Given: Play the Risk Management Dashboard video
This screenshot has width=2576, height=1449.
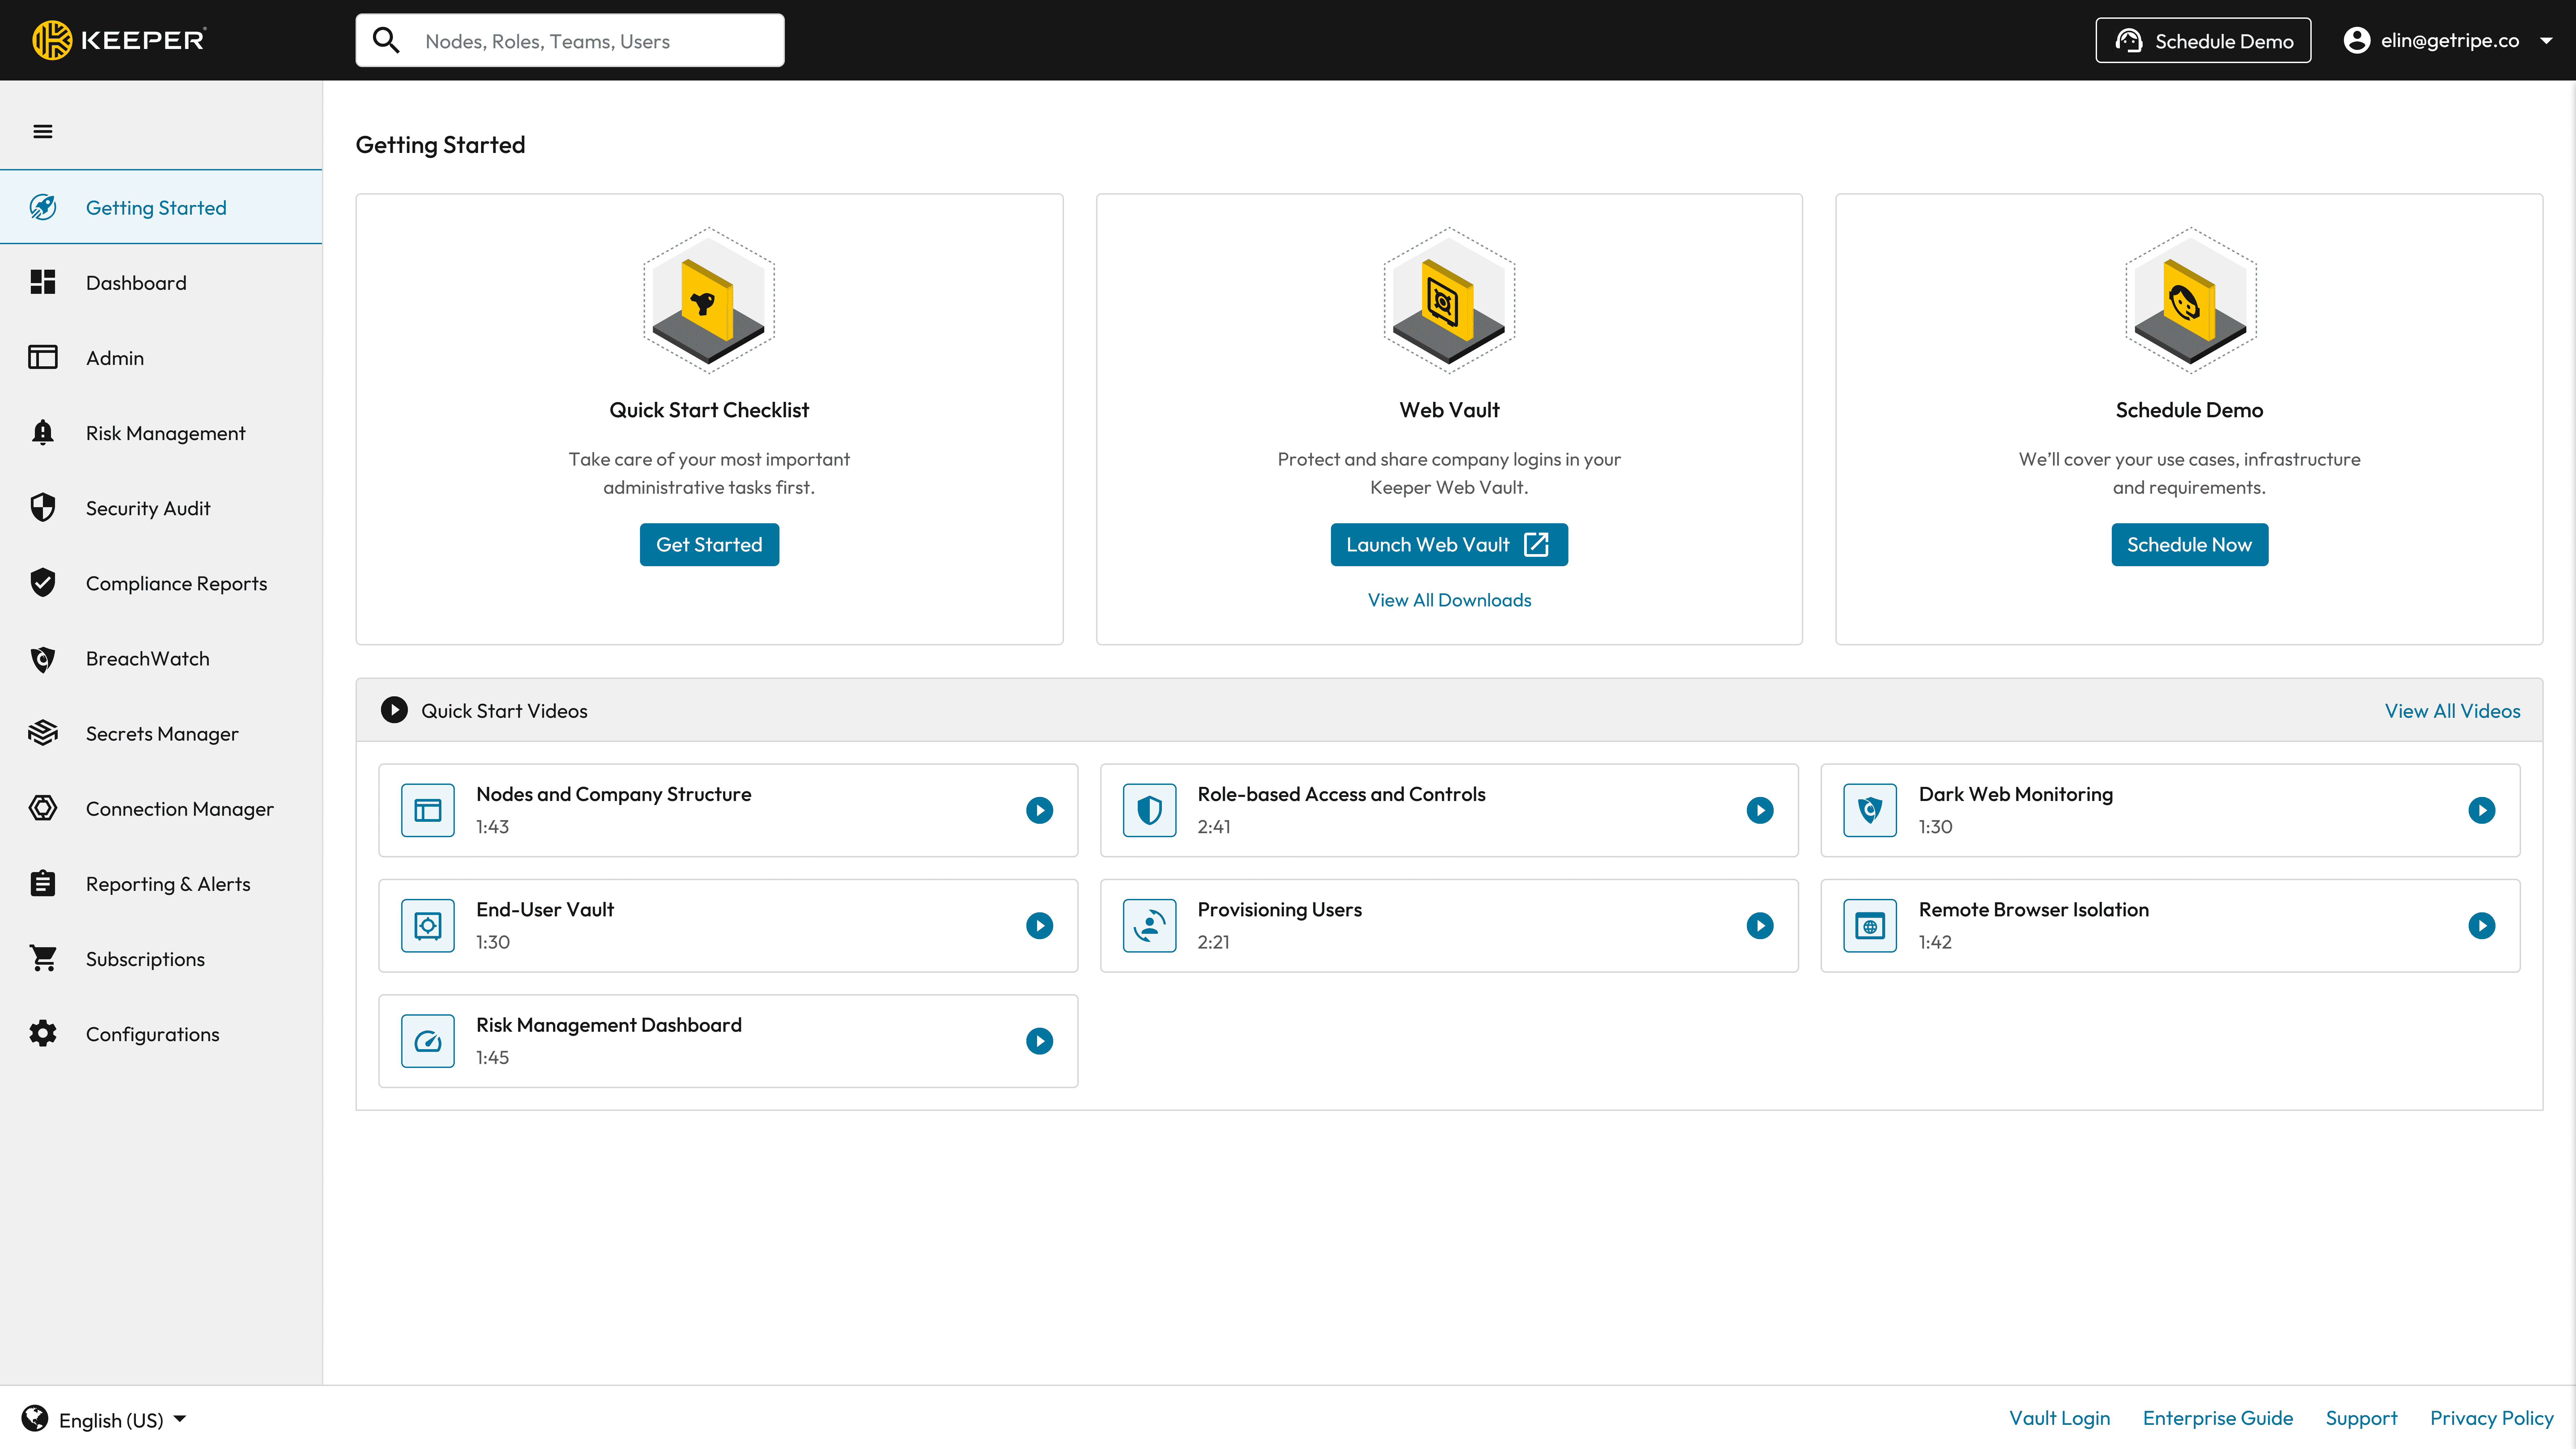Looking at the screenshot, I should 1040,1041.
